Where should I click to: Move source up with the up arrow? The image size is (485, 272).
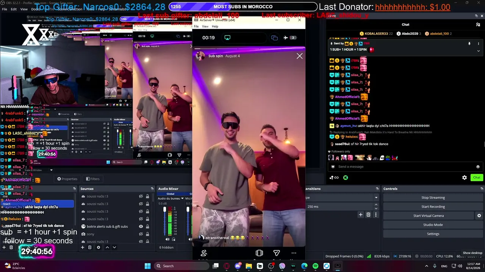tap(107, 247)
